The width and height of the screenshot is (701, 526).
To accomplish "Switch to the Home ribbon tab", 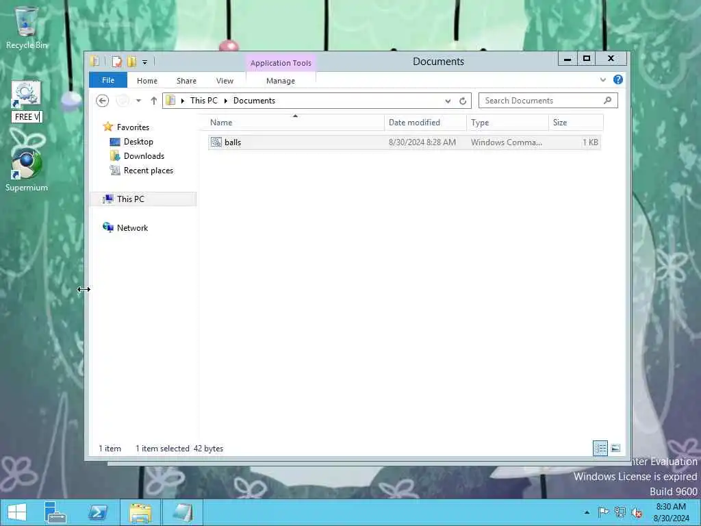I will (x=147, y=81).
